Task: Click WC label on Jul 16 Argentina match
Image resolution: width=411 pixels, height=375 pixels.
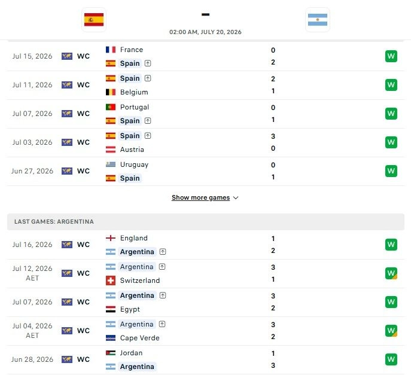Action: tap(83, 245)
